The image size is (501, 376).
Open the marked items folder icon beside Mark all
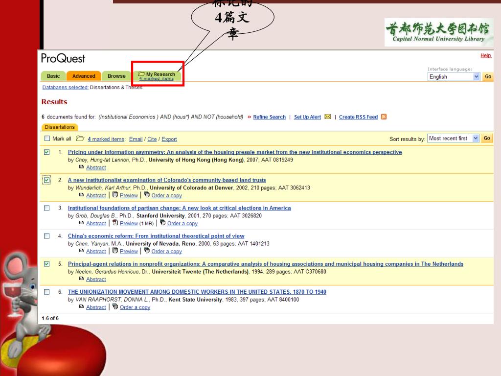coord(80,139)
